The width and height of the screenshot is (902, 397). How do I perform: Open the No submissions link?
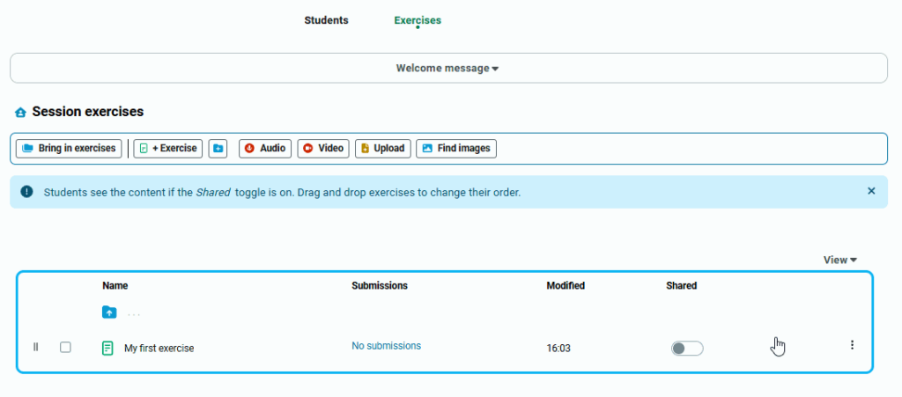click(x=386, y=346)
